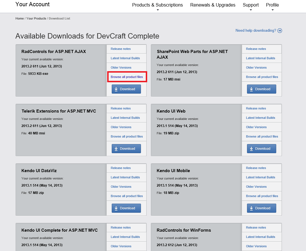The image size is (306, 251).
Task: Browse all product files for Telerik Extensions MVC
Action: click(x=127, y=137)
